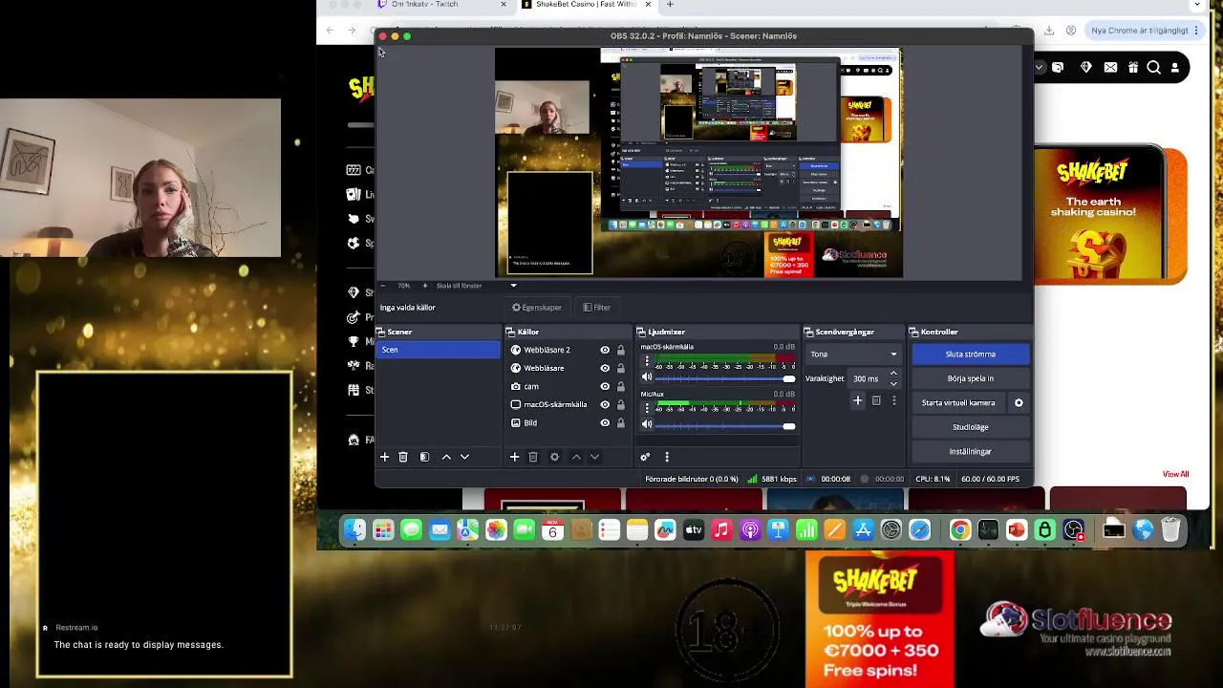Open OBS from the dock
The height and width of the screenshot is (688, 1223).
[1073, 530]
